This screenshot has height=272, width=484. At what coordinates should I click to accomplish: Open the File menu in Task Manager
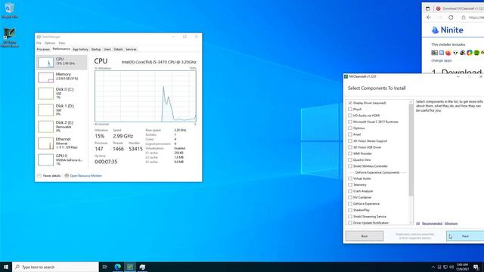[x=39, y=43]
